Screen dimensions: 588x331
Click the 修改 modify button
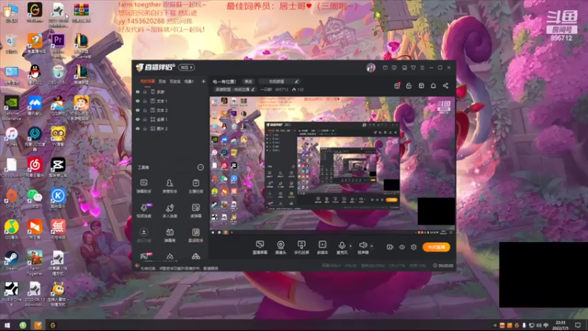click(248, 82)
